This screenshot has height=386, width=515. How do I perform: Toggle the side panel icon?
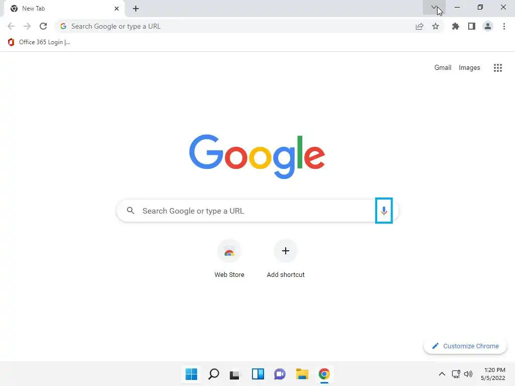(x=472, y=26)
